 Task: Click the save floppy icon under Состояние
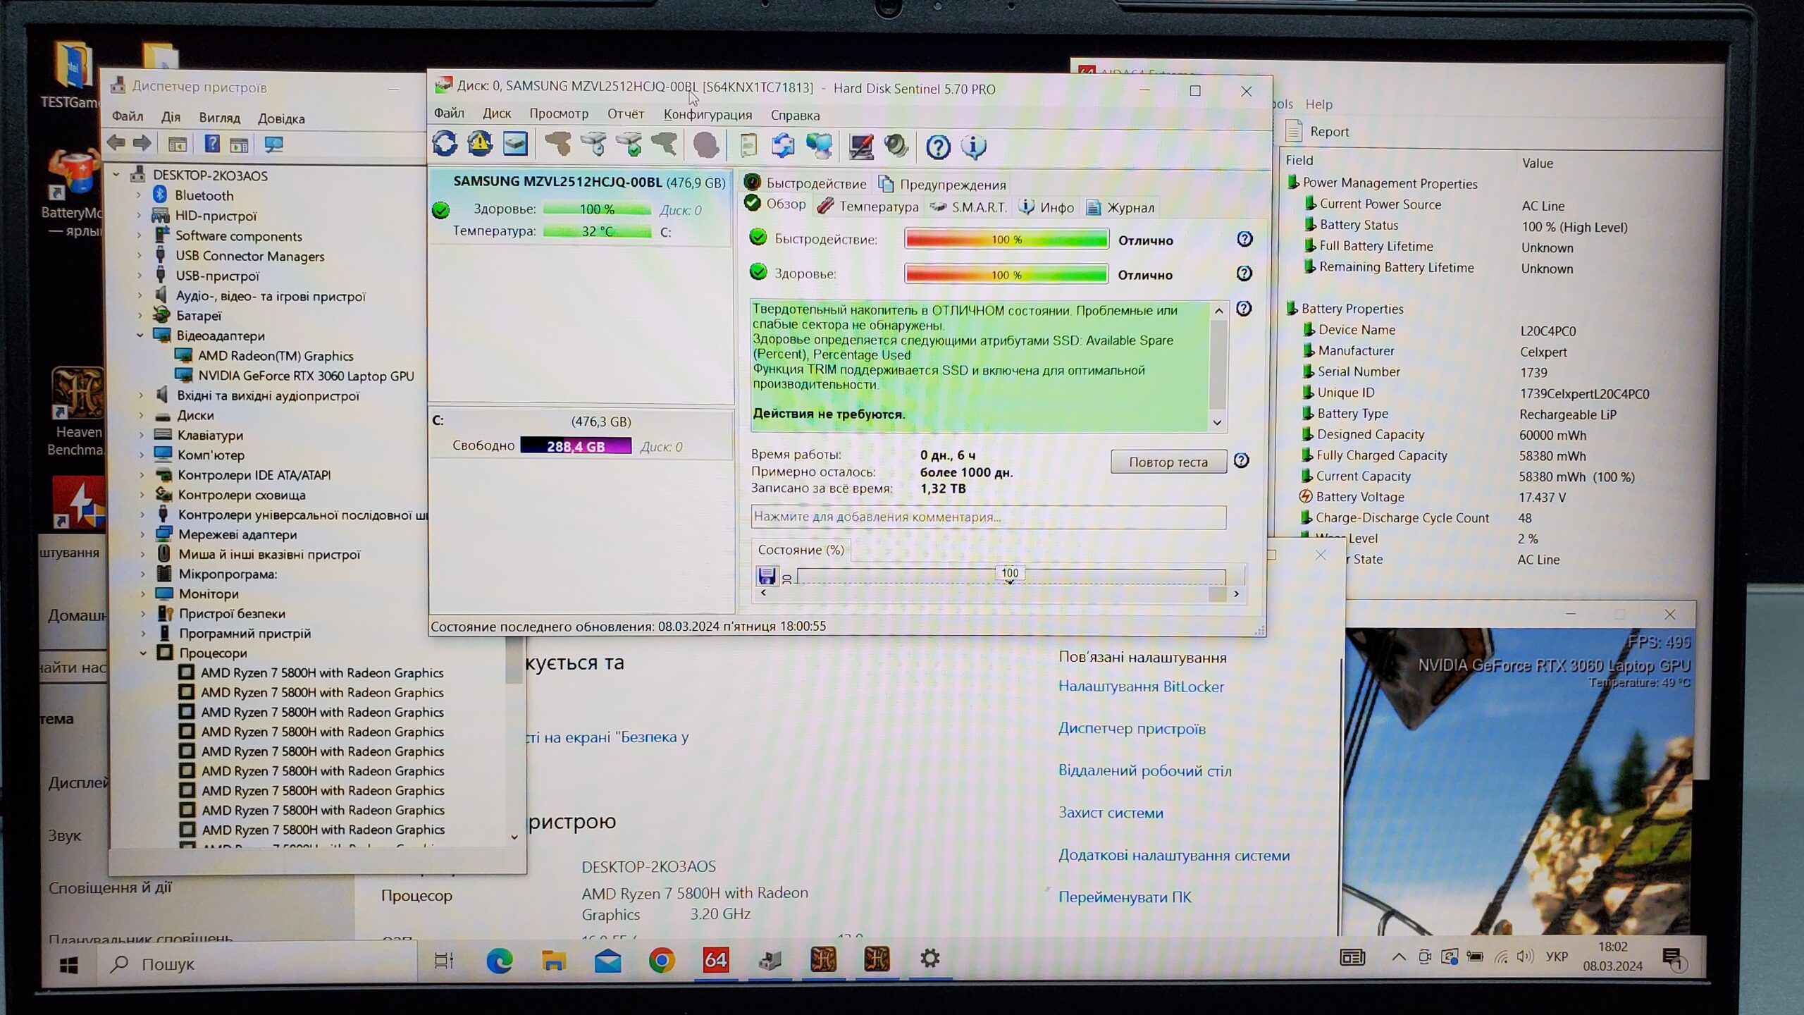point(767,576)
